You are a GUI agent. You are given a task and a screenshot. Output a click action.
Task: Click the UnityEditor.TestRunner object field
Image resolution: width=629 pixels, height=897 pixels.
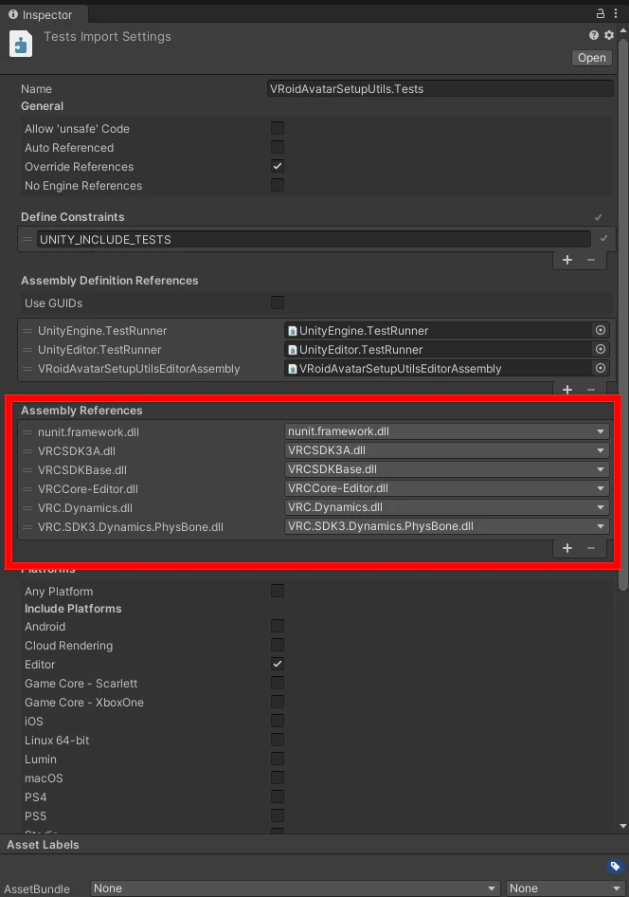[x=440, y=349]
